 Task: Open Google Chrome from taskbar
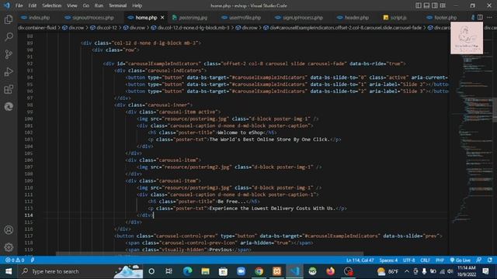coord(259,271)
